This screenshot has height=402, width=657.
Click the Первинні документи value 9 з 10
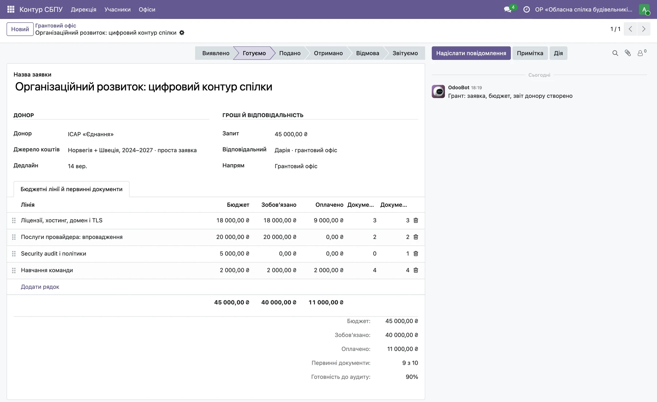click(x=410, y=363)
